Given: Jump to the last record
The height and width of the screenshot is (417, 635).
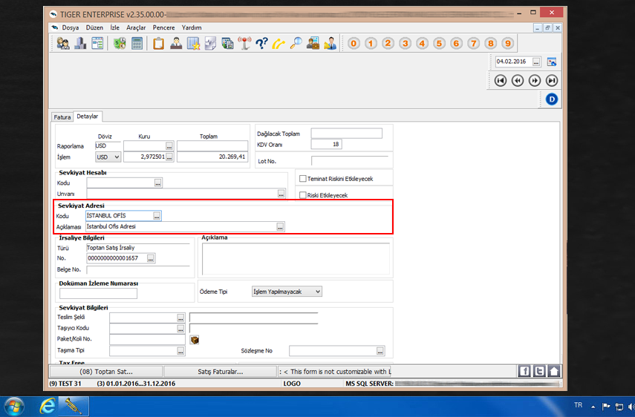Looking at the screenshot, I should point(552,80).
